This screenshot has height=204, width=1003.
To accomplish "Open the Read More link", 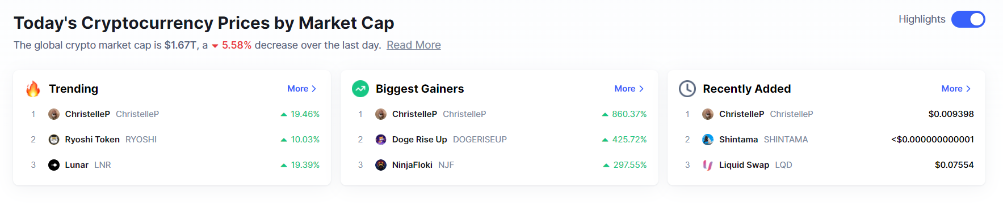I will 413,45.
